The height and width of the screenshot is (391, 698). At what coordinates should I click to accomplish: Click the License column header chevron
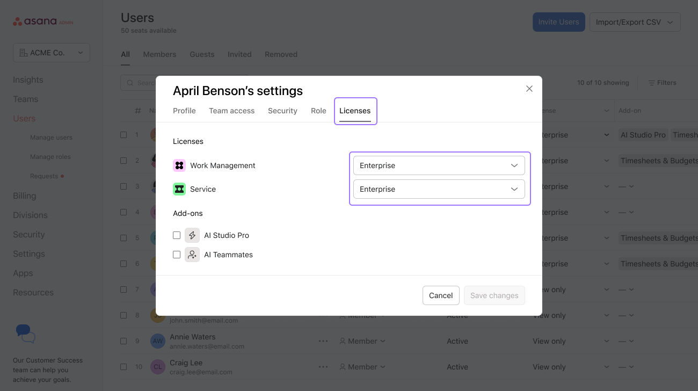click(x=607, y=111)
